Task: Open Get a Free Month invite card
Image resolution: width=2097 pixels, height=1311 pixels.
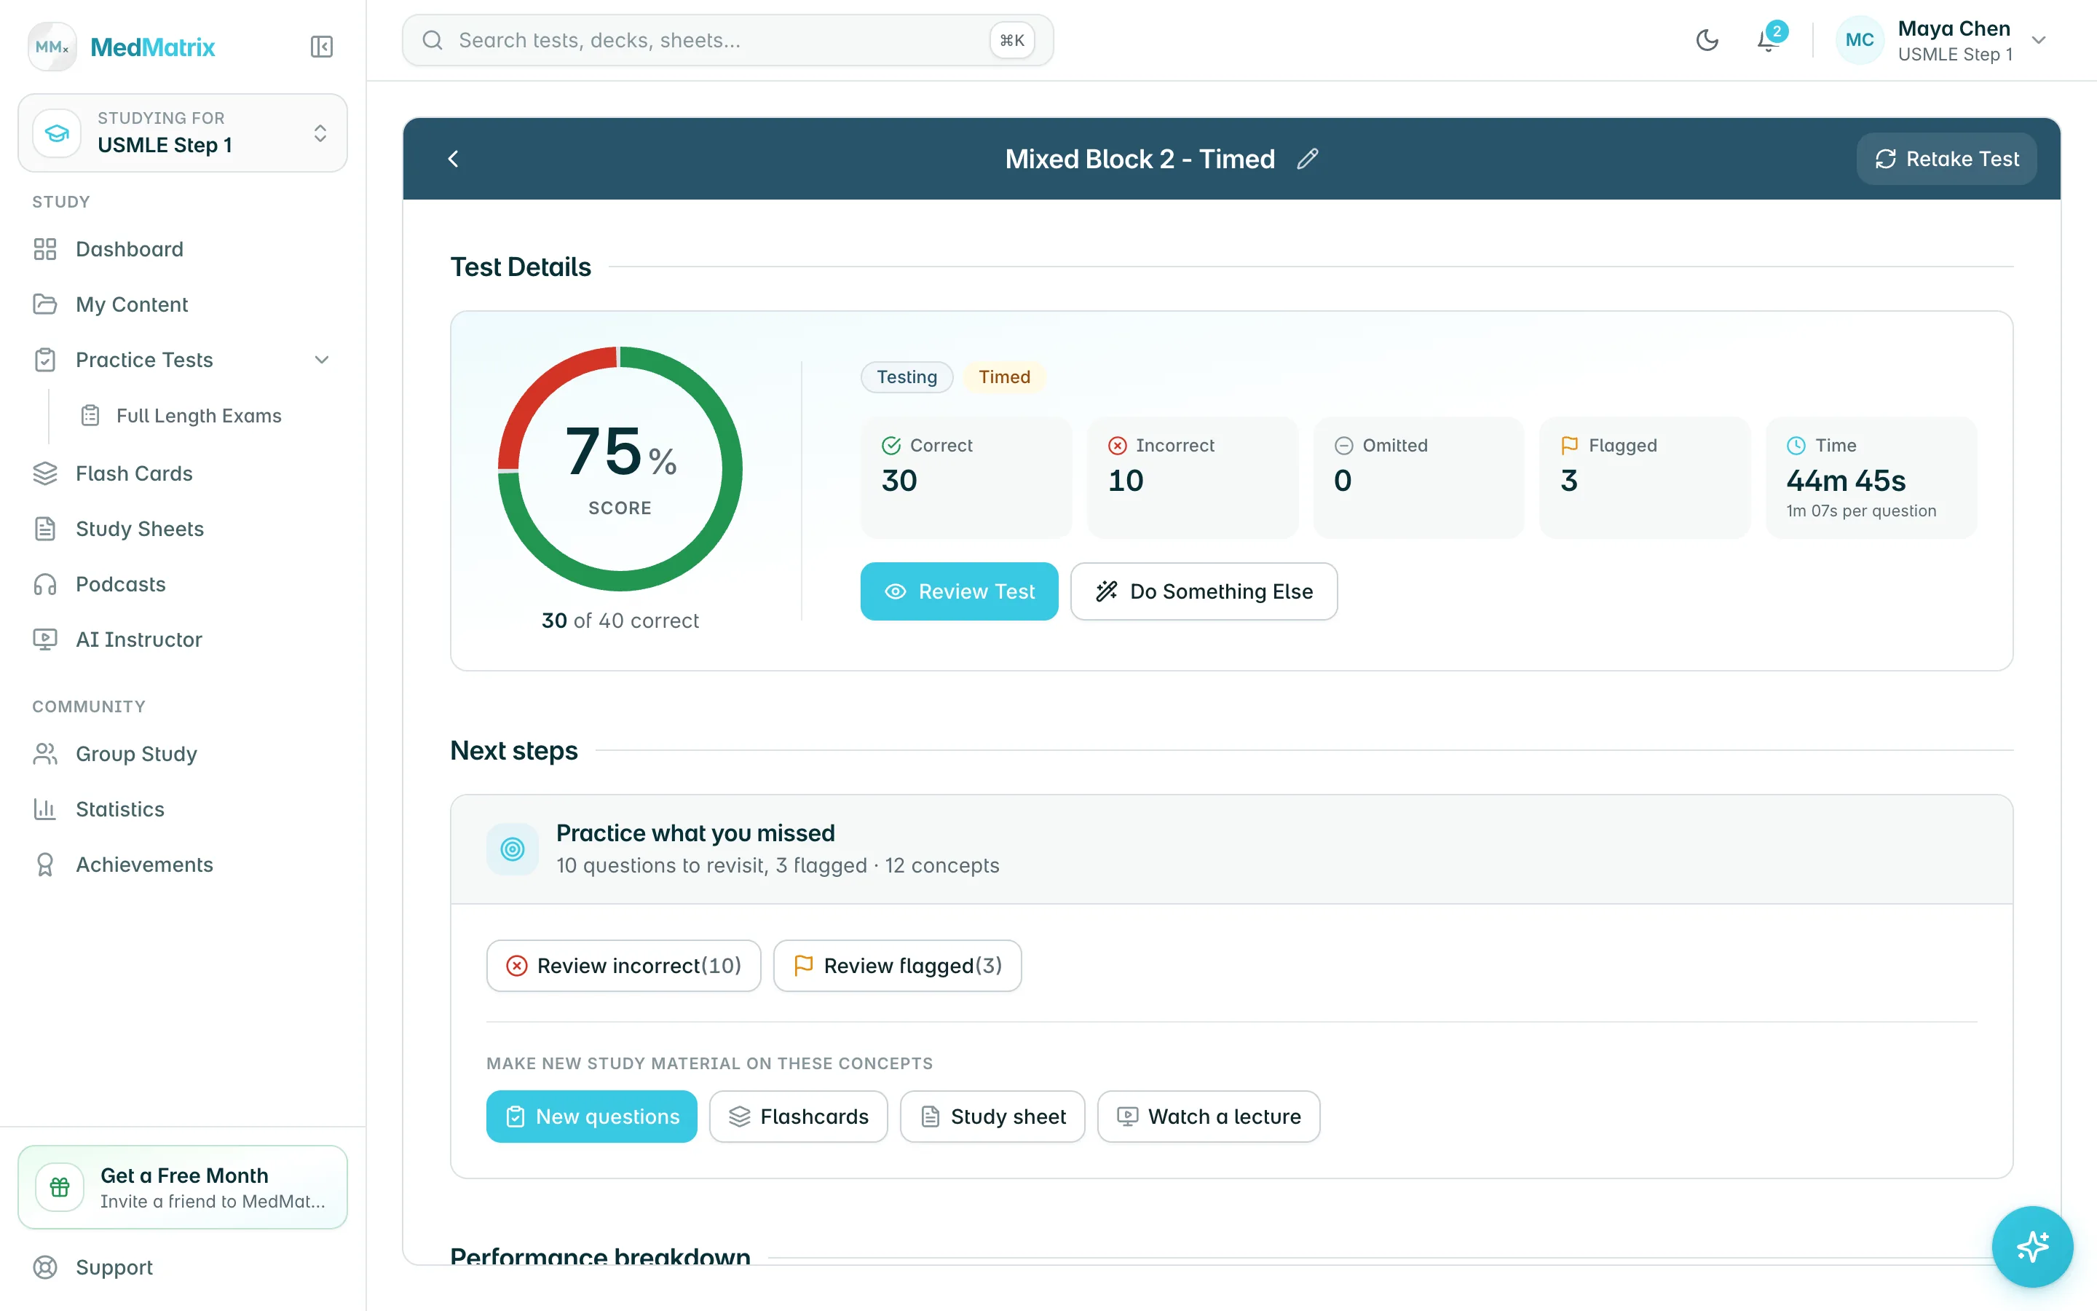Action: click(x=183, y=1187)
